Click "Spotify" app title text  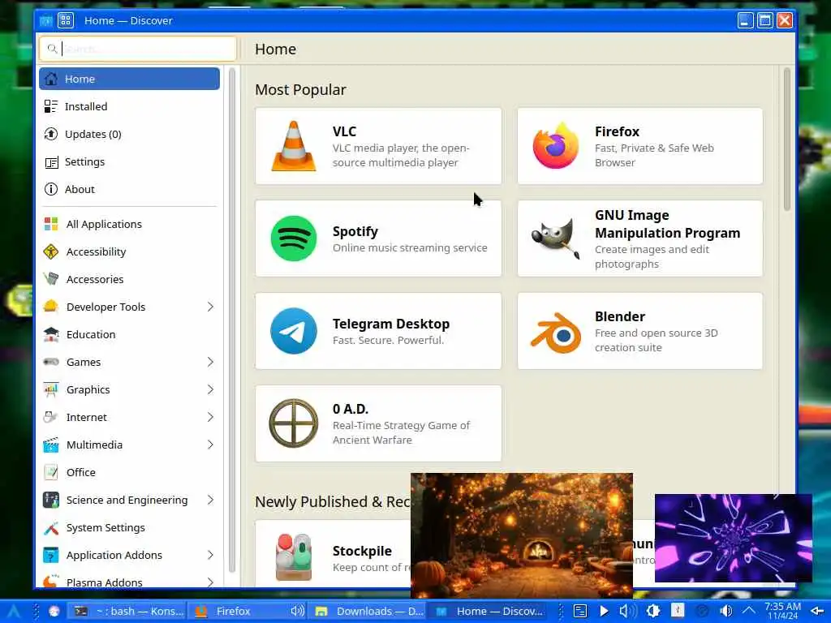click(x=355, y=231)
